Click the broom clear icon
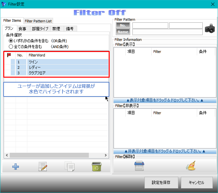 point(191,166)
